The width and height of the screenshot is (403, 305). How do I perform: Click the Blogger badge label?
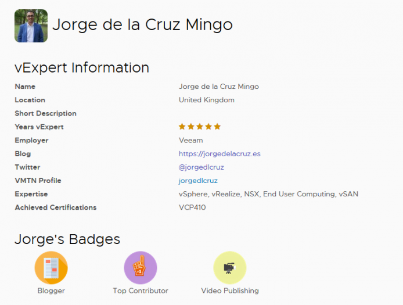coord(51,290)
